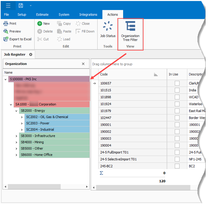Tick In Use checkbox for 190002

pyautogui.click(x=177, y=132)
